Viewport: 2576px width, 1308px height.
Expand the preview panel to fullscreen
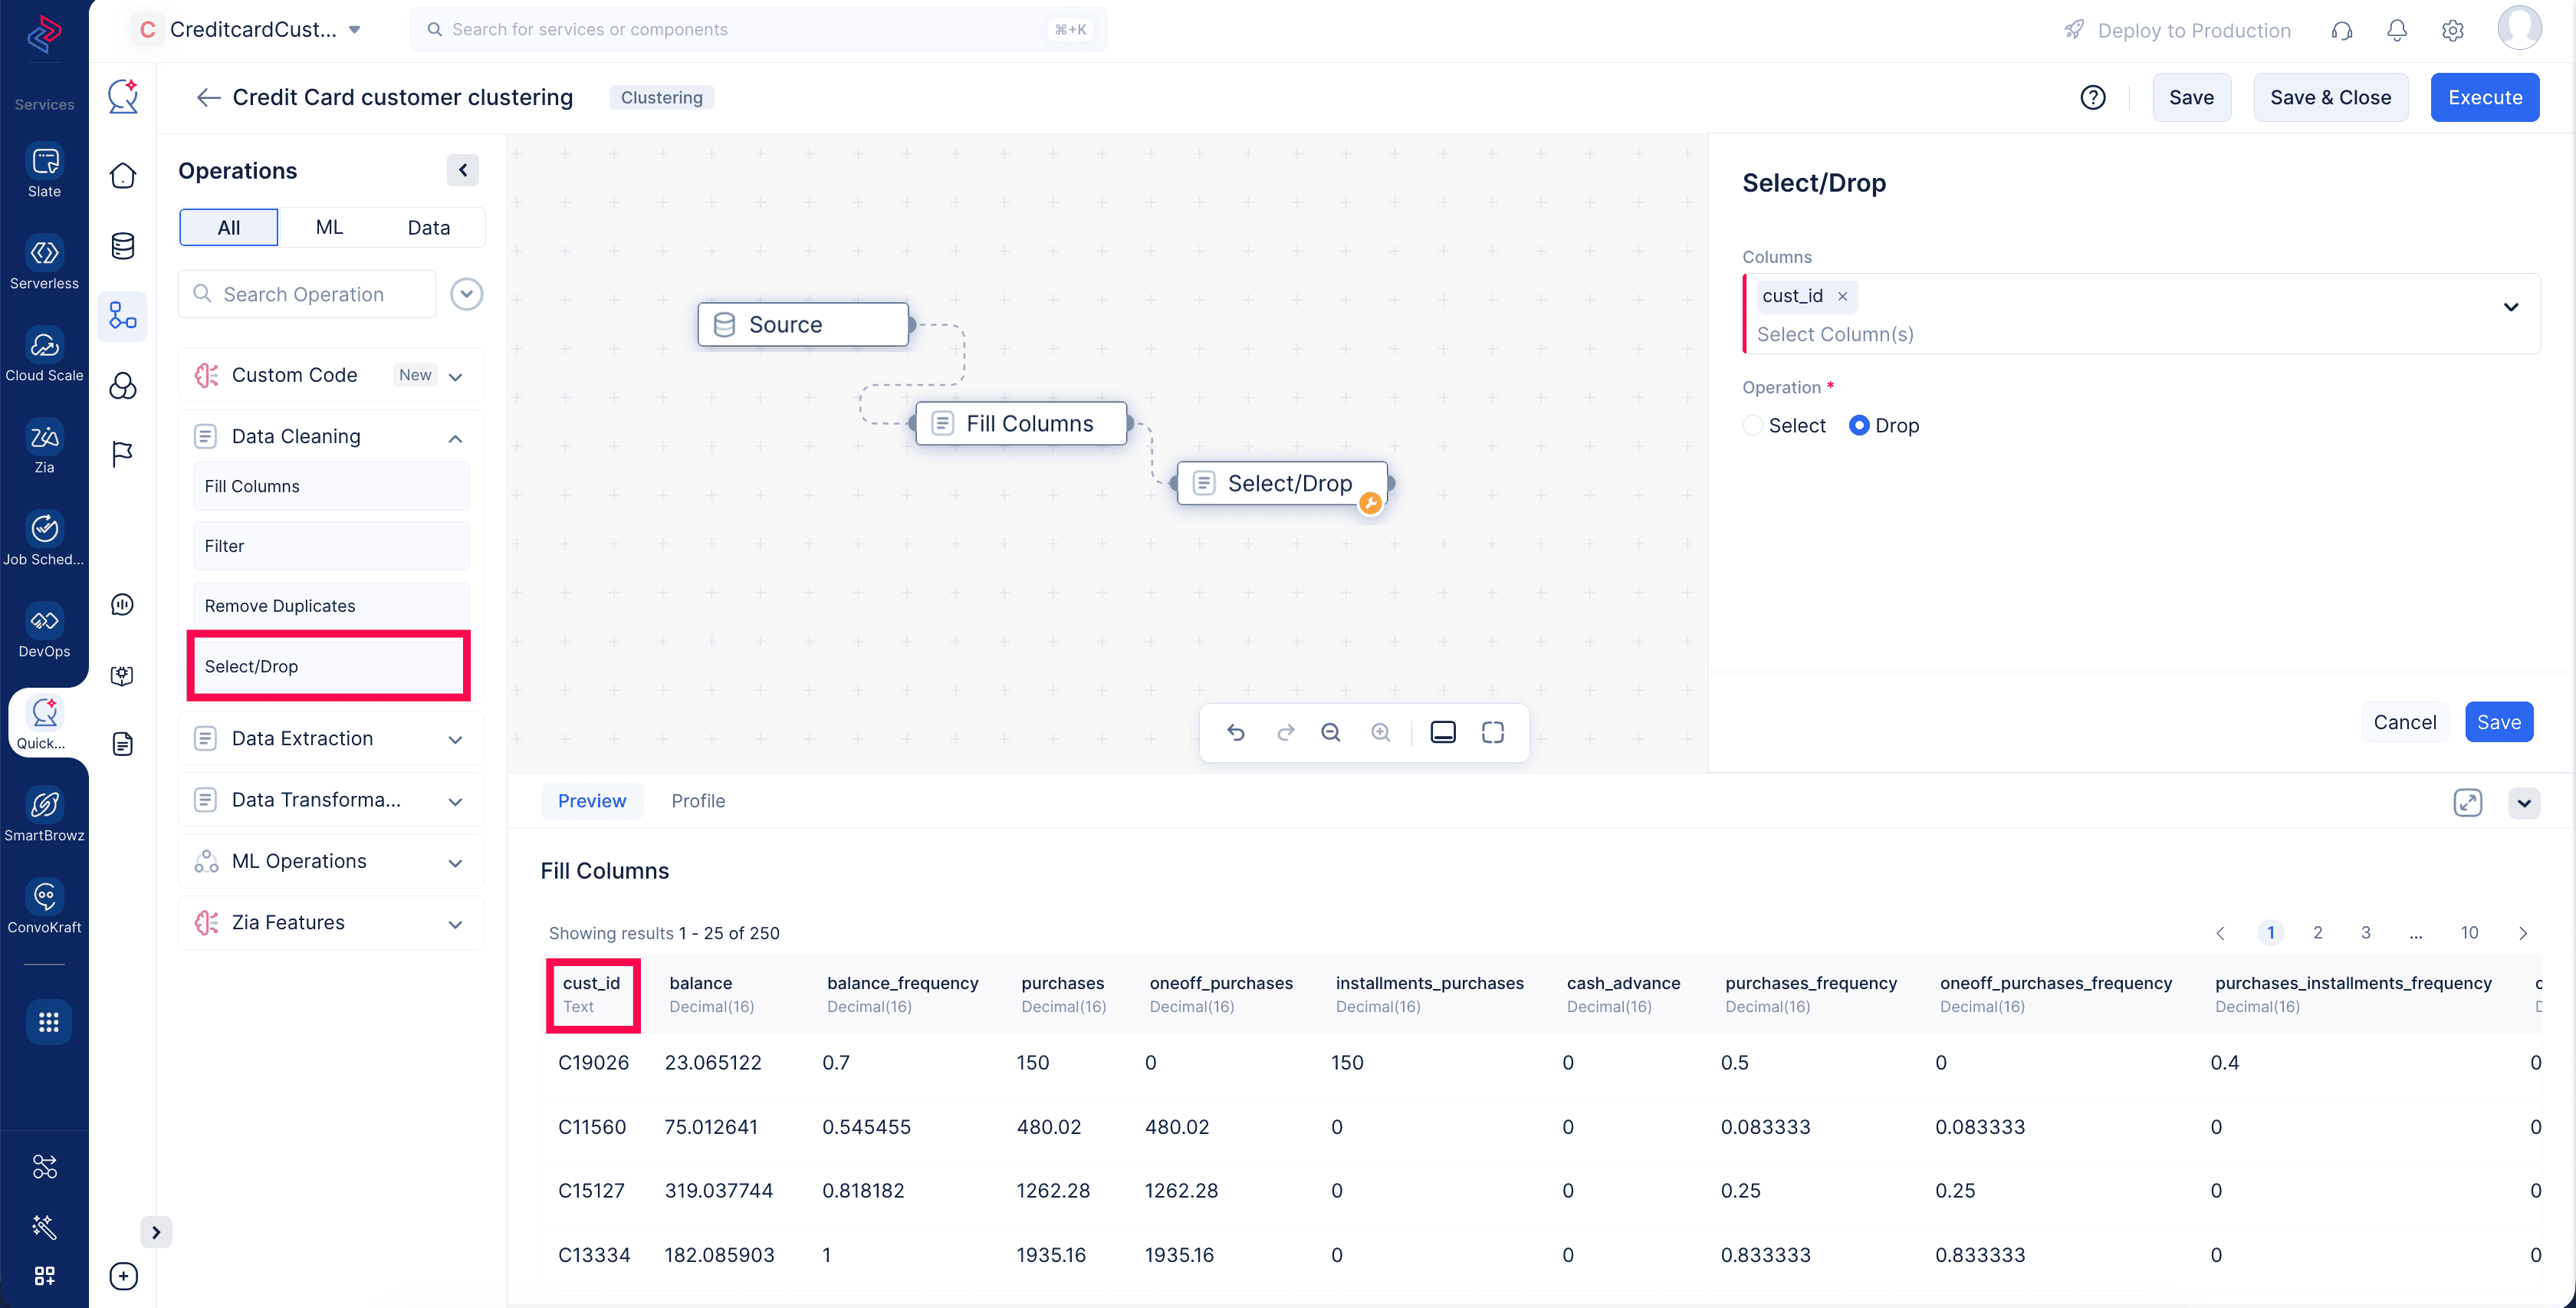(x=2468, y=803)
